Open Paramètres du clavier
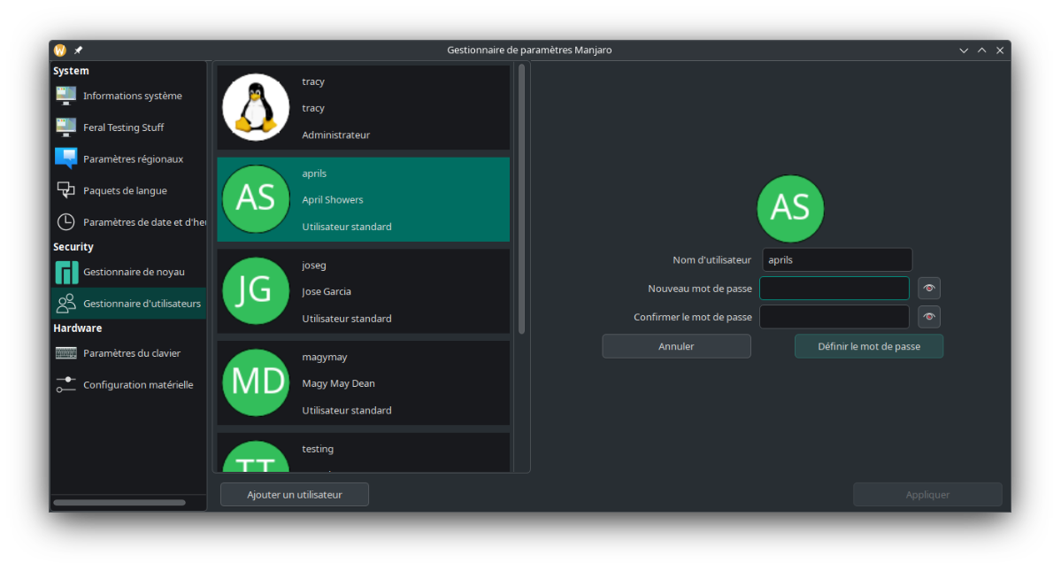The image size is (1061, 571). point(128,353)
